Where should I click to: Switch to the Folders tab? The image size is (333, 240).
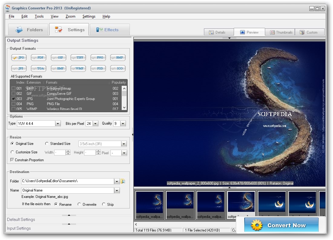pos(28,30)
